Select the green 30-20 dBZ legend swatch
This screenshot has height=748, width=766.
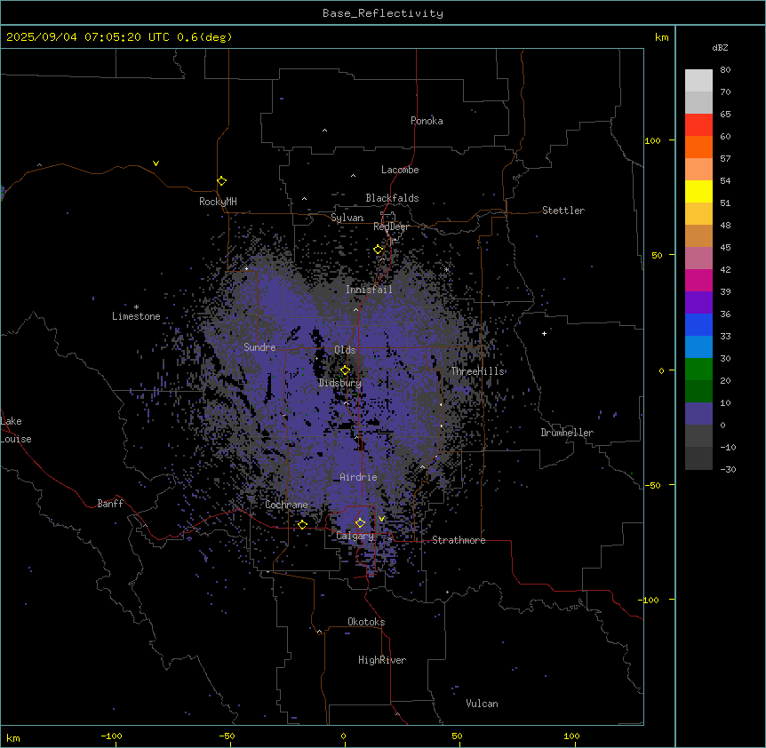[x=698, y=370]
